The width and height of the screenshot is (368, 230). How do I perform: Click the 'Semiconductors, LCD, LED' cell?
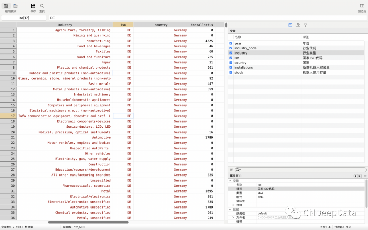(x=65, y=127)
